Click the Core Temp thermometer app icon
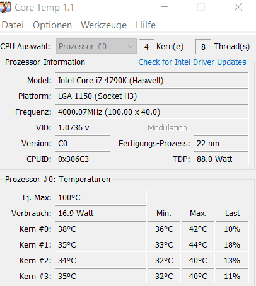256x286 pixels. [x=5, y=6]
